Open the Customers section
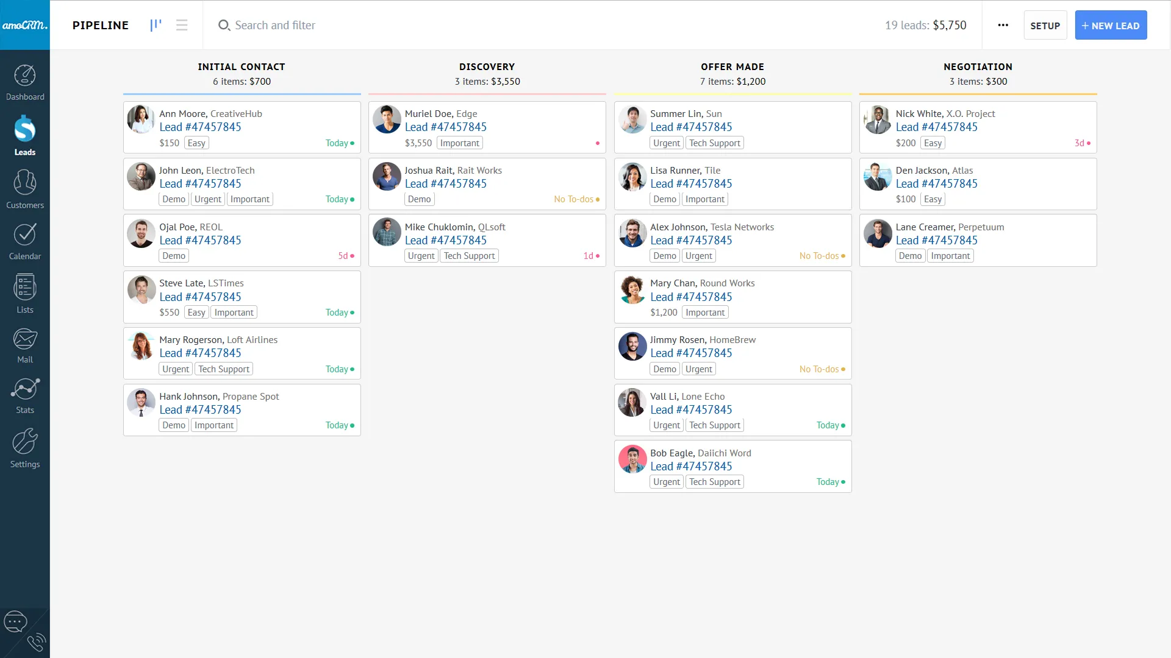1171x658 pixels. point(24,189)
